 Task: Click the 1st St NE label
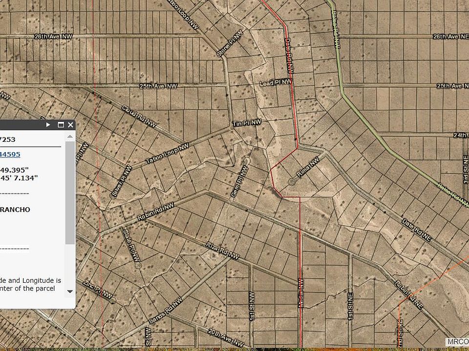pyautogui.click(x=351, y=306)
